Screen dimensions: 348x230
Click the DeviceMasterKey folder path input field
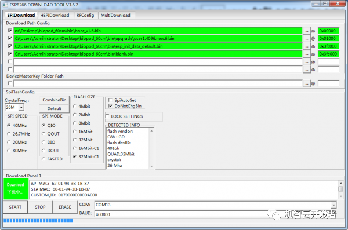click(158, 83)
